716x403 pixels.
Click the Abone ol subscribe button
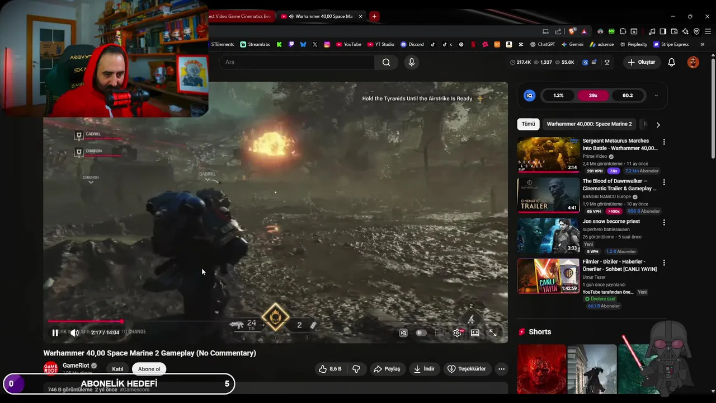coord(149,369)
